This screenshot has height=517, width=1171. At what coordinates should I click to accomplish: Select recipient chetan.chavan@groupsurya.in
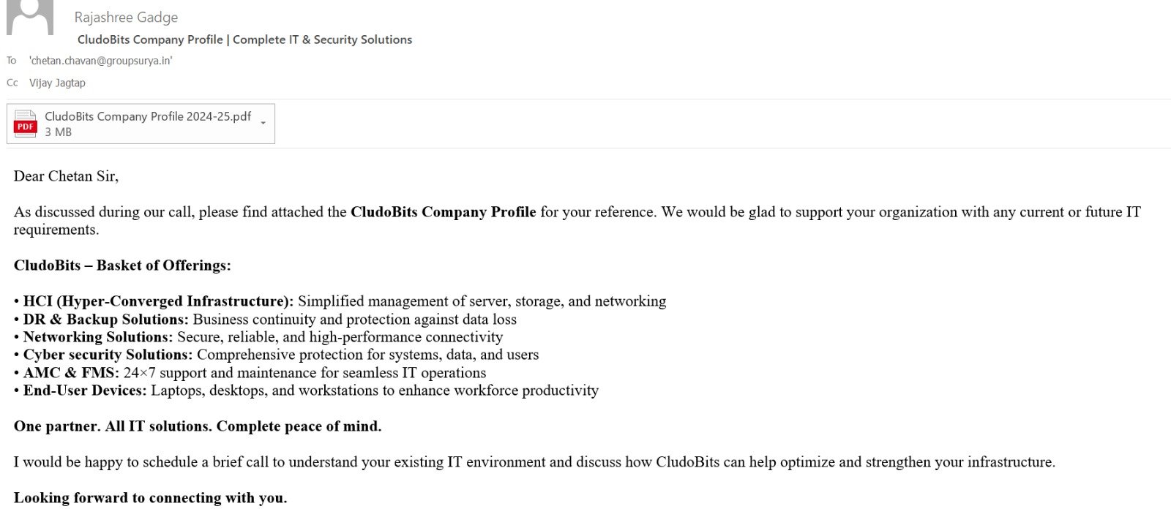(x=101, y=61)
